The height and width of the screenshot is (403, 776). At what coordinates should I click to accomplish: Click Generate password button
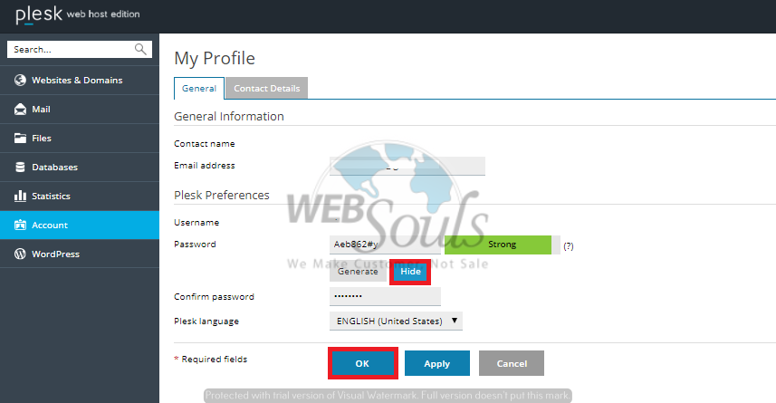(x=358, y=272)
